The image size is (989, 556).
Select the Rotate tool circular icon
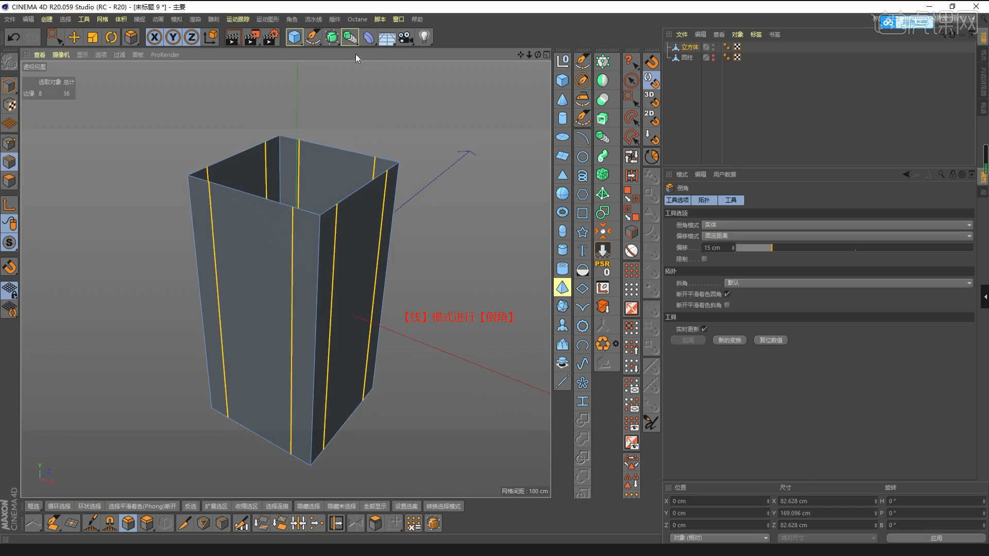[x=111, y=37]
